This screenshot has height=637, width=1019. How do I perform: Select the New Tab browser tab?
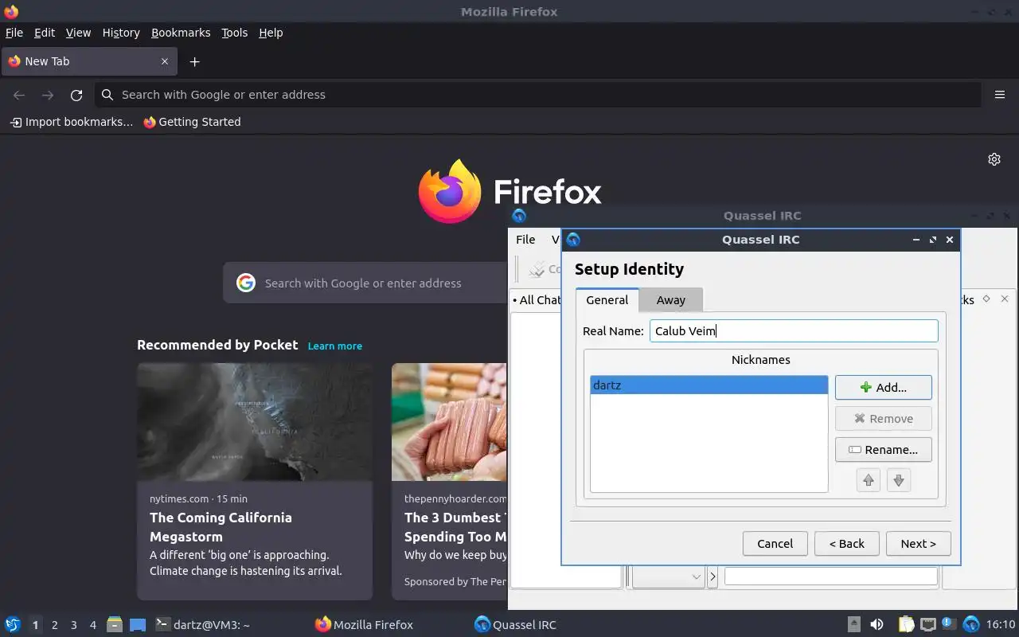point(88,61)
